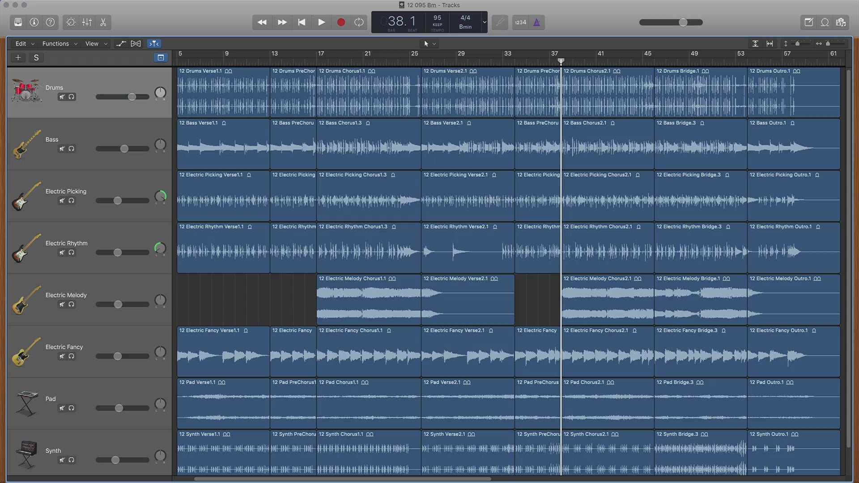Select the 12 Bass Chorus1.3 region
859x483 pixels.
(x=369, y=144)
